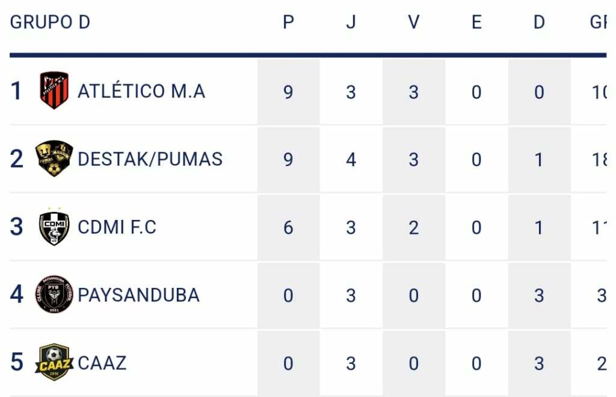Open the ATLÉTICO M.A team name
The height and width of the screenshot is (397, 616).
pyautogui.click(x=141, y=92)
